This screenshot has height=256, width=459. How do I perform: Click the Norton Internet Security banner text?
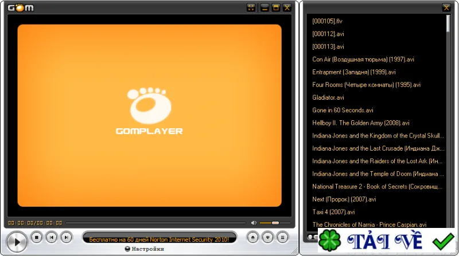[x=159, y=239]
